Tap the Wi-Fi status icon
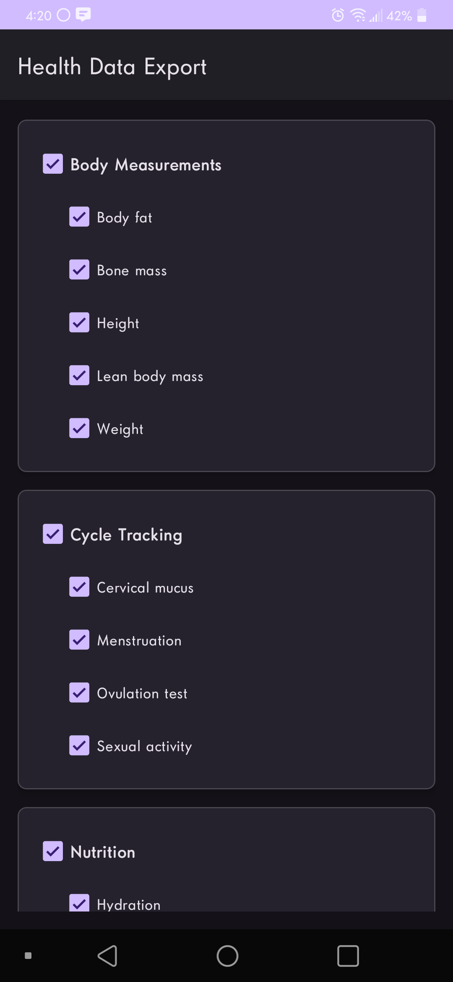453x982 pixels. pyautogui.click(x=358, y=16)
